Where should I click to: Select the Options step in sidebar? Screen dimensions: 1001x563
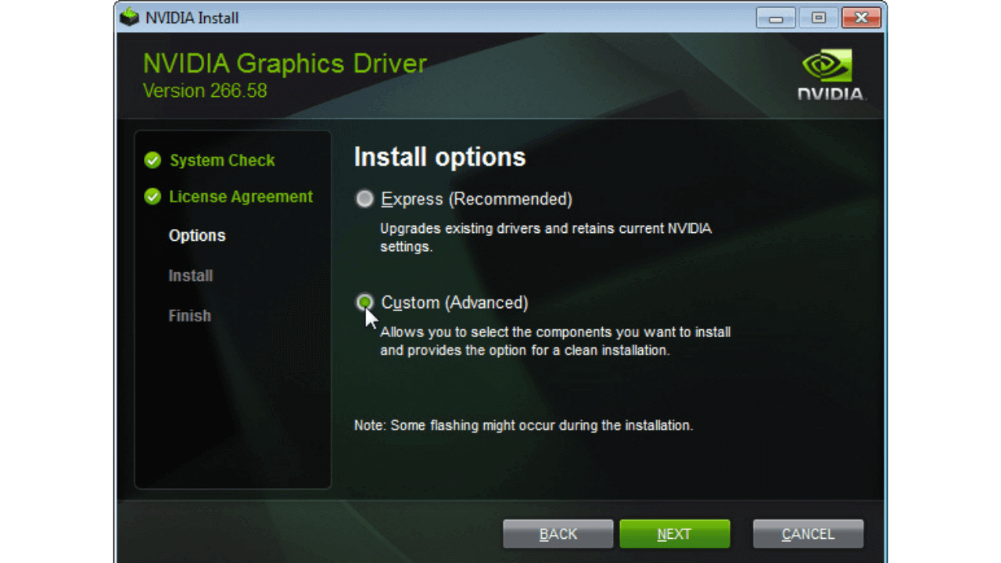tap(197, 235)
